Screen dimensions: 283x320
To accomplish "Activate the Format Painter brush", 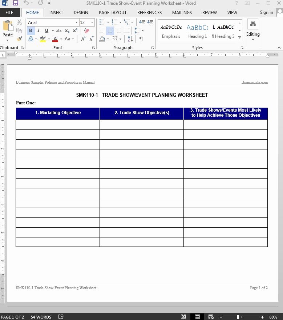I will tap(19, 39).
